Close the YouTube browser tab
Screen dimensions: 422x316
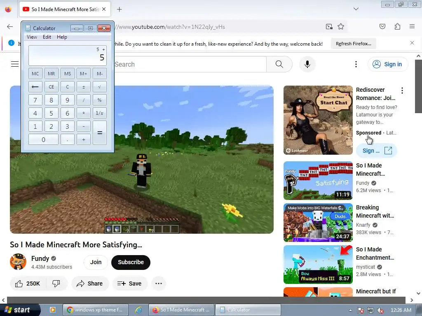104,9
